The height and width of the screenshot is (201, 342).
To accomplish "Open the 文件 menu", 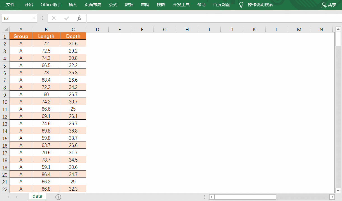I will coord(10,5).
